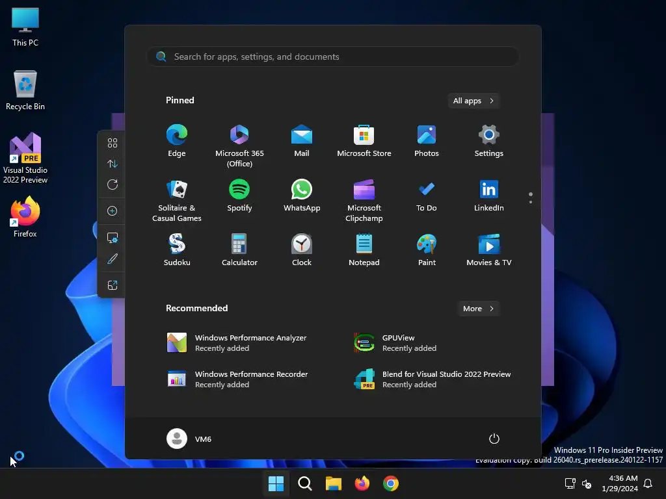This screenshot has width=666, height=499.
Task: Click the Windows Start button on taskbar
Action: point(276,483)
